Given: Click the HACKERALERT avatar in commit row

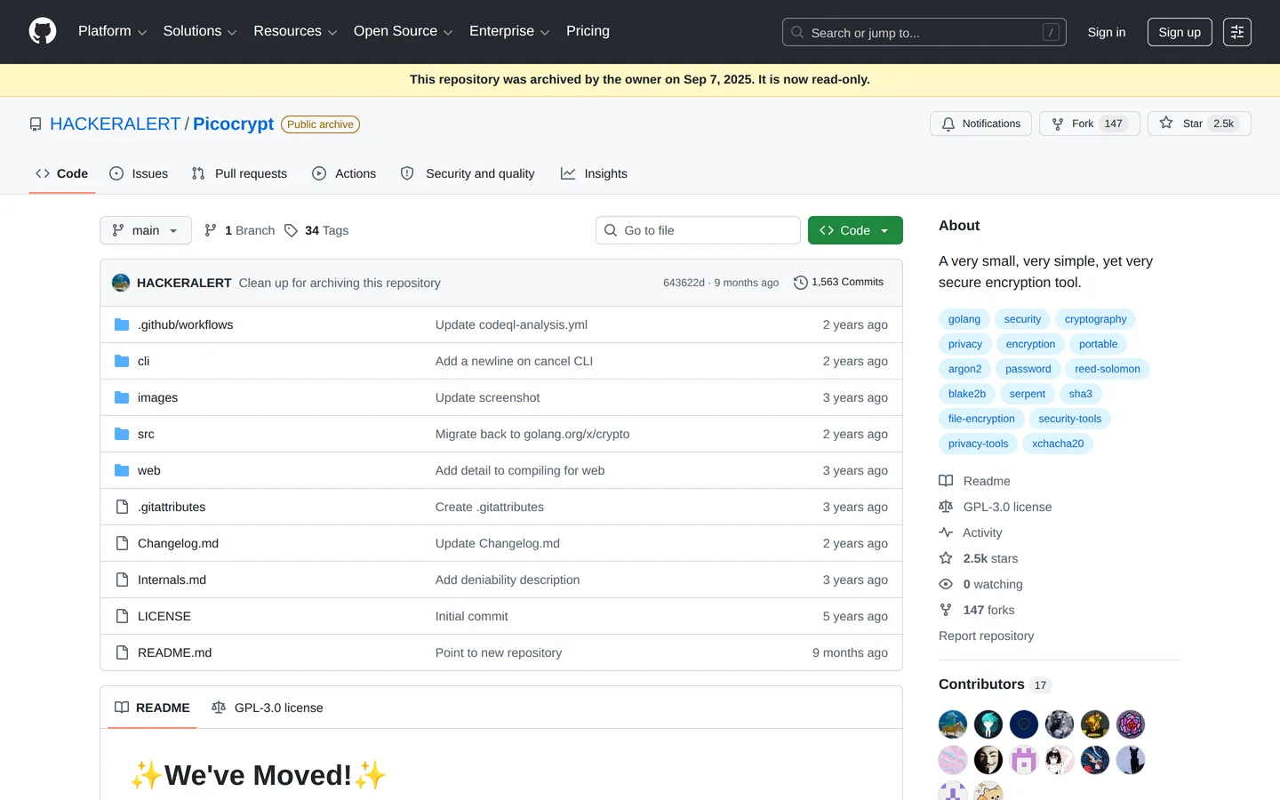Looking at the screenshot, I should coord(121,283).
